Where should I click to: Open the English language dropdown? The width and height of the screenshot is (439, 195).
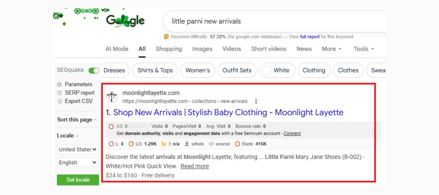point(78,162)
